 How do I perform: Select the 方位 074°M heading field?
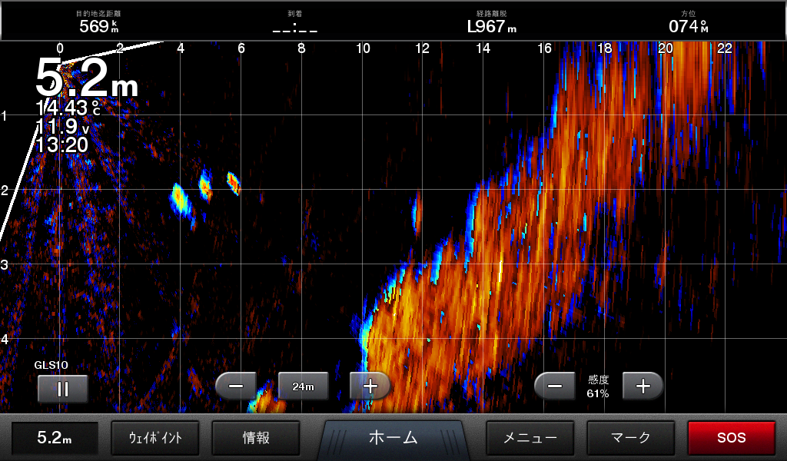pyautogui.click(x=688, y=22)
